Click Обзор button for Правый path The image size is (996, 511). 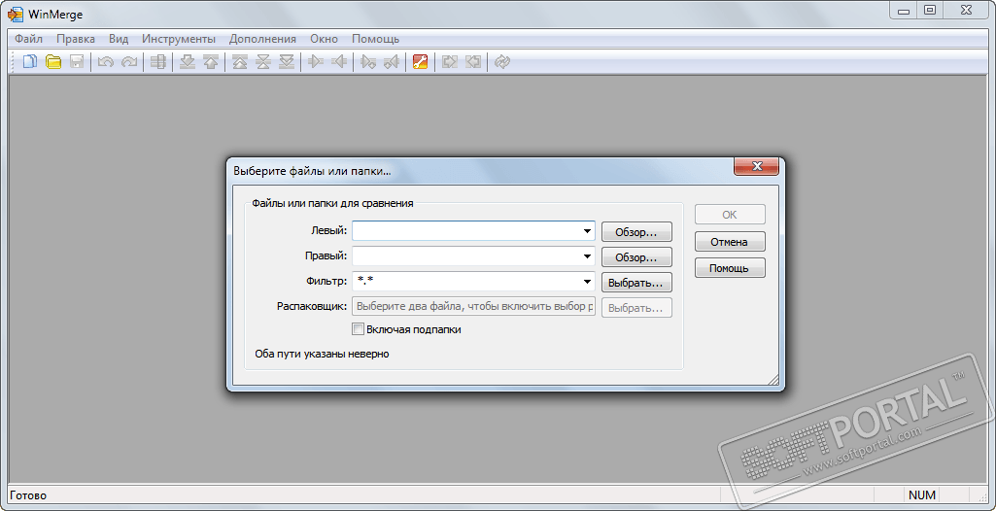[x=636, y=257]
